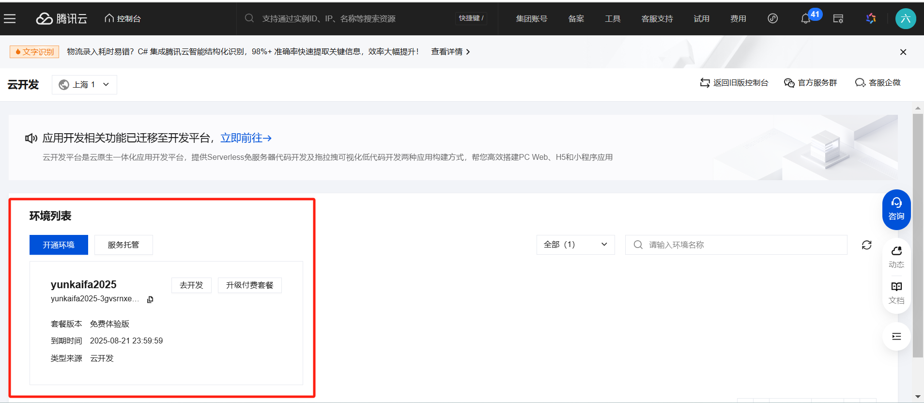Image resolution: width=924 pixels, height=403 pixels.
Task: Click the 云开发 source type value
Action: [x=102, y=358]
